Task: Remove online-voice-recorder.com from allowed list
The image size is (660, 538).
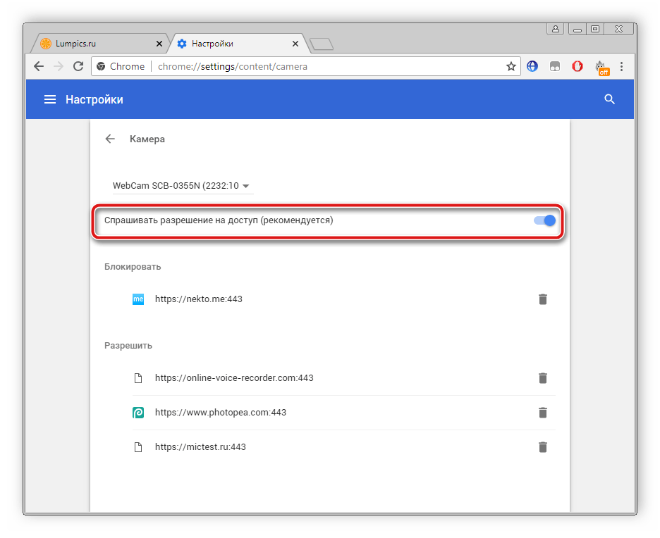Action: [542, 378]
